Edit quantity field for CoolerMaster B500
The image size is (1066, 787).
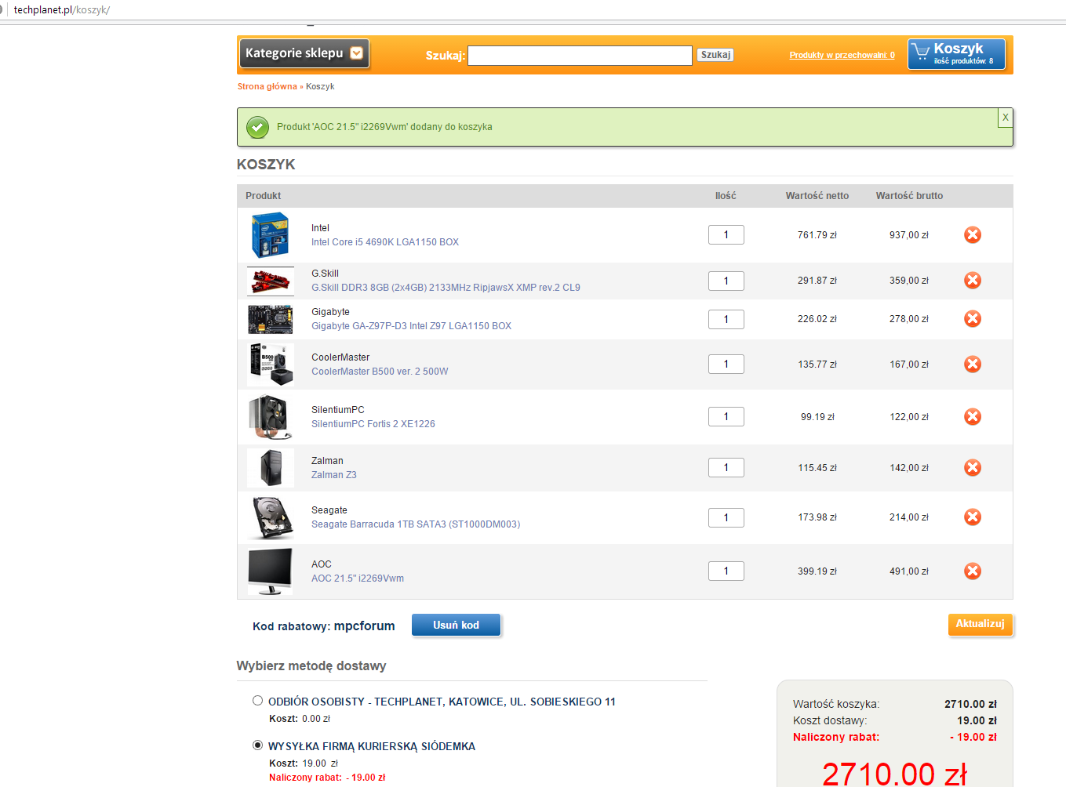pyautogui.click(x=726, y=364)
